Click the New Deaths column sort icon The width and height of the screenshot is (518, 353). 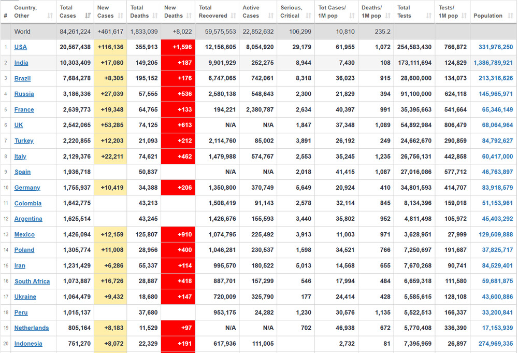[189, 16]
